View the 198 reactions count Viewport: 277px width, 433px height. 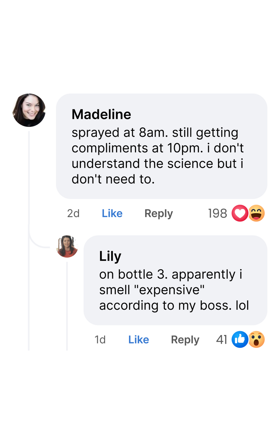coord(218,214)
